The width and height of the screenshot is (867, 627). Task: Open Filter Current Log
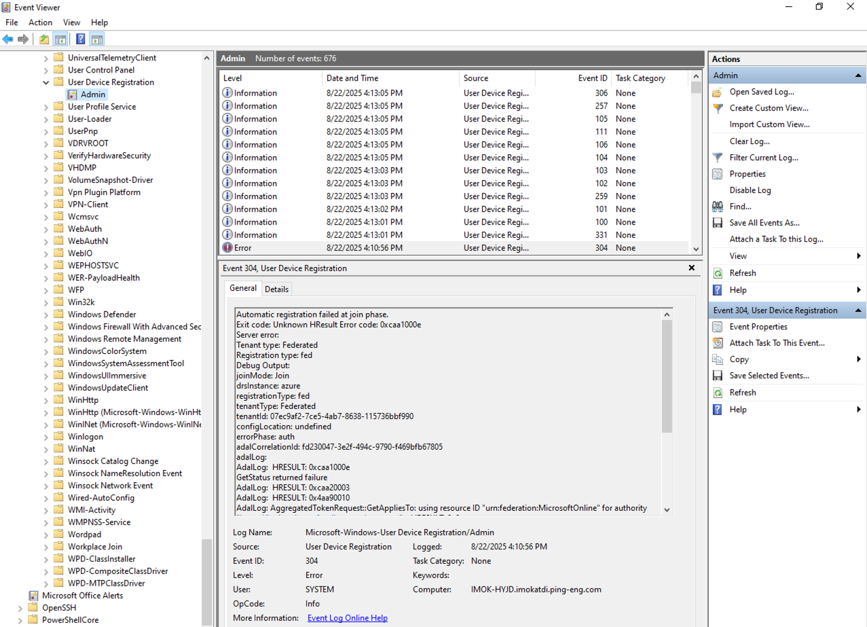(762, 157)
